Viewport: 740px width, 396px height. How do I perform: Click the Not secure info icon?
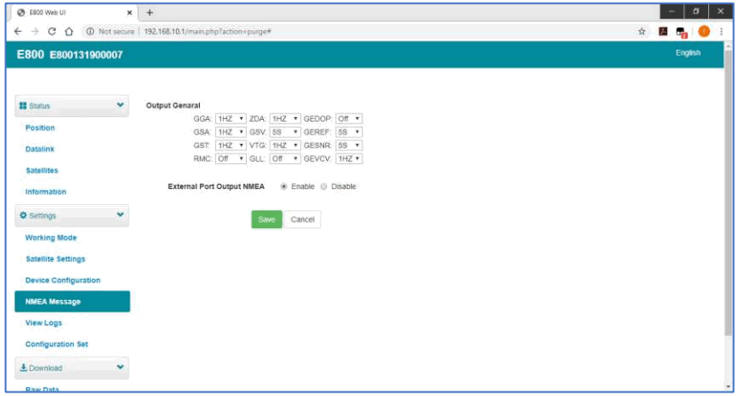90,32
